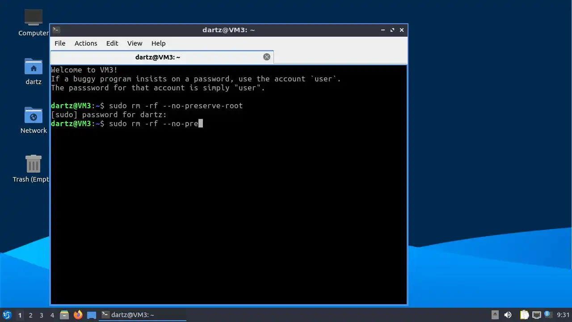Screen dimensions: 572x322
Task: Launch Firefox from the panel
Action: tap(78, 315)
